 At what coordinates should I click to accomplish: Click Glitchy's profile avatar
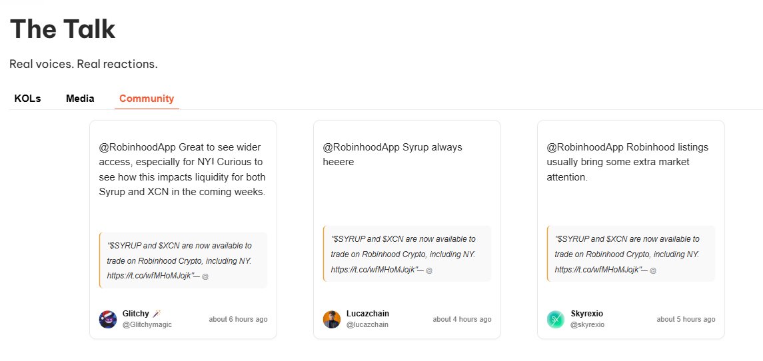point(108,319)
